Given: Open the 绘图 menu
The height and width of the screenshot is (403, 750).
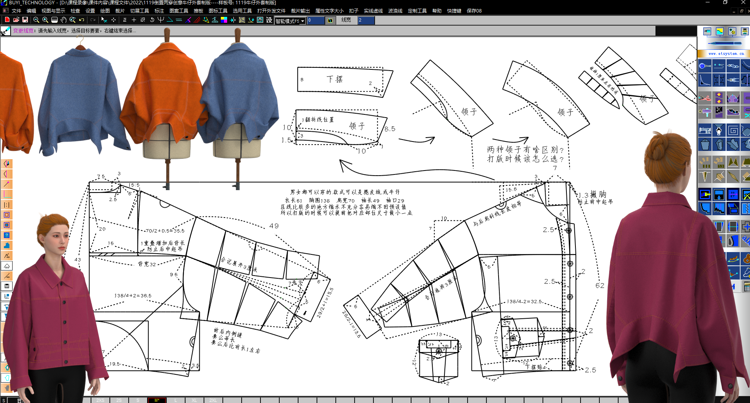Looking at the screenshot, I should coord(105,11).
